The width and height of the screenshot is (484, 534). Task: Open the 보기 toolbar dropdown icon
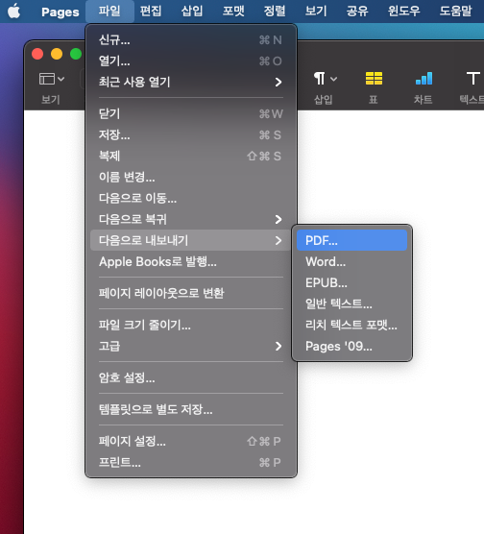(x=52, y=79)
